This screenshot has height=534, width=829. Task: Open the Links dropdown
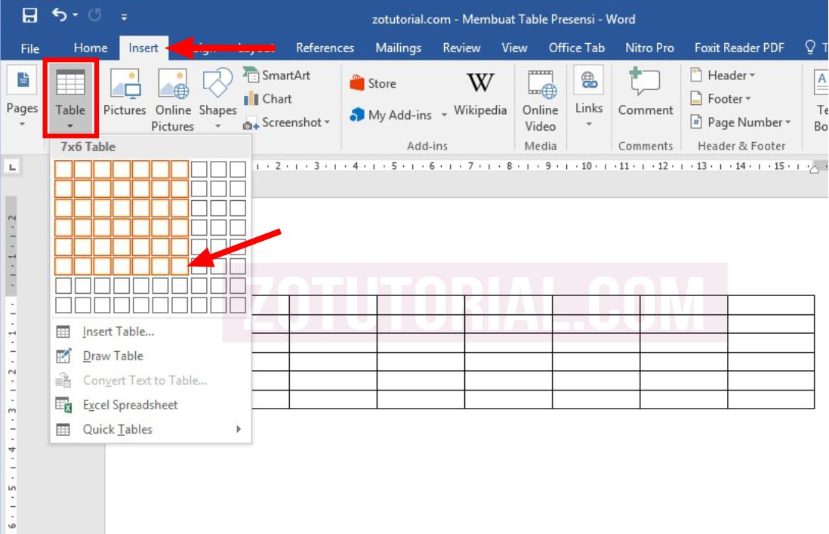[x=588, y=97]
